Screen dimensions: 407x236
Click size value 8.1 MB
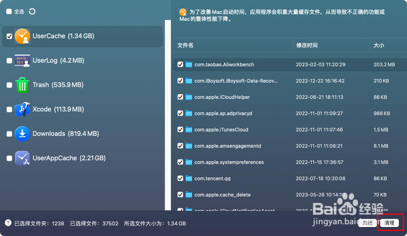click(381, 146)
